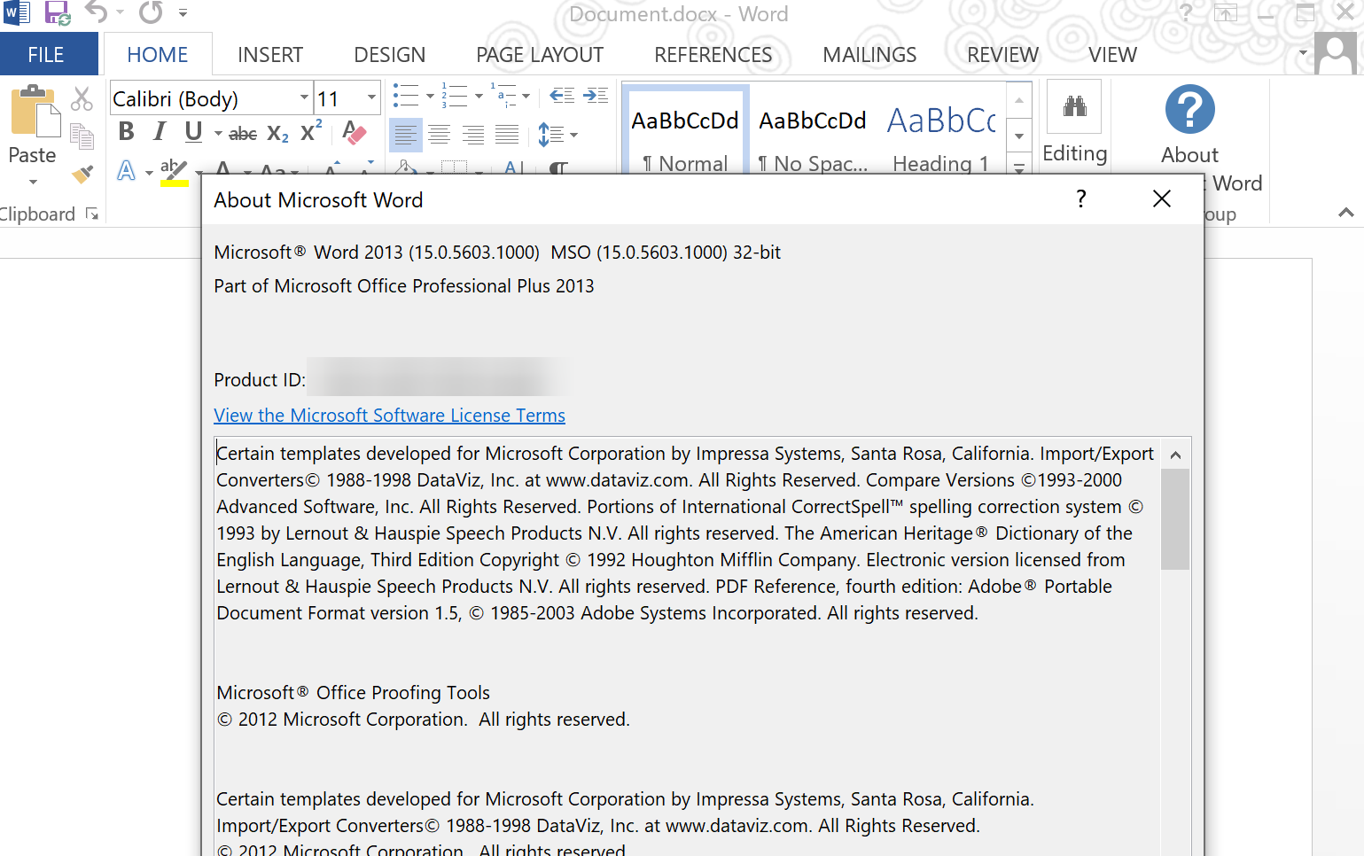Screen dimensions: 1364x856
Task: Apply the No Spacing style from the gallery
Action: 813,130
